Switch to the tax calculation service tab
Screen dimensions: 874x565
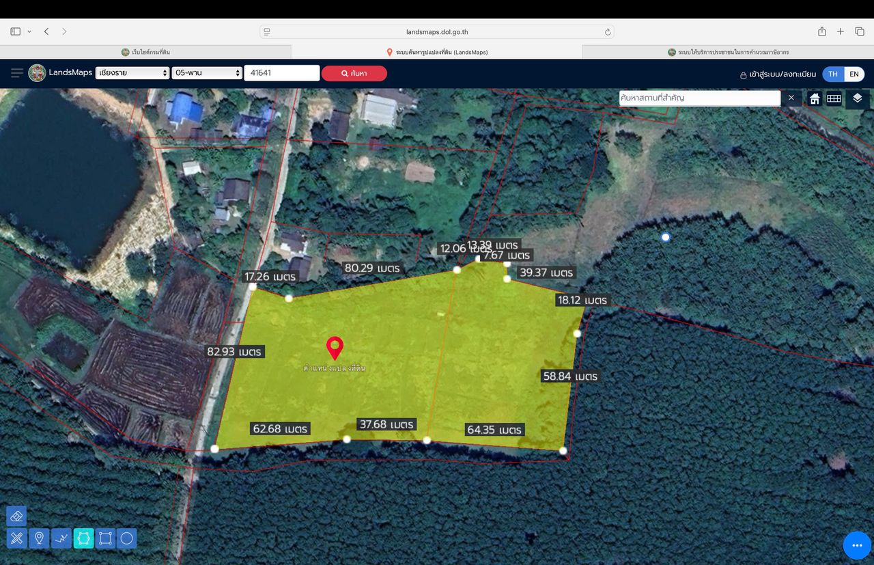coord(728,52)
